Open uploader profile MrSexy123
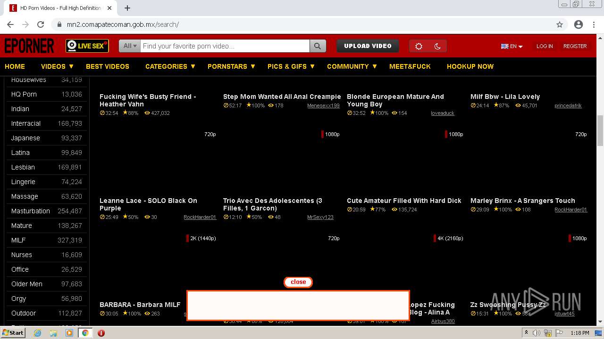The height and width of the screenshot is (339, 604). pos(320,217)
